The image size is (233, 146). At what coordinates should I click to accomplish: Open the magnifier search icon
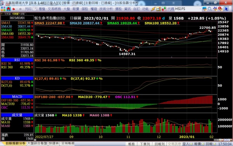point(210,9)
